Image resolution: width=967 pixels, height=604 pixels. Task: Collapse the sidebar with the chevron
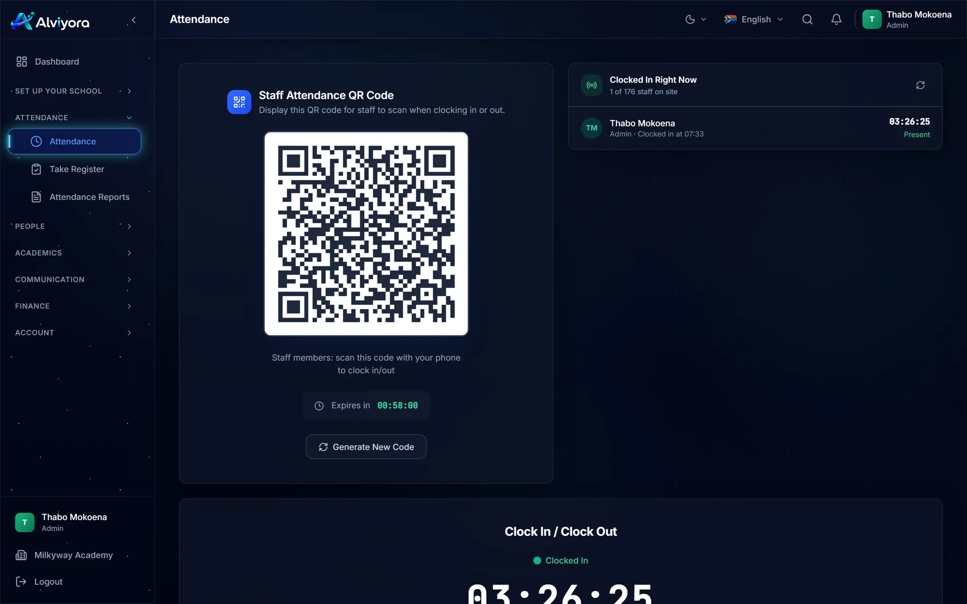tap(134, 20)
